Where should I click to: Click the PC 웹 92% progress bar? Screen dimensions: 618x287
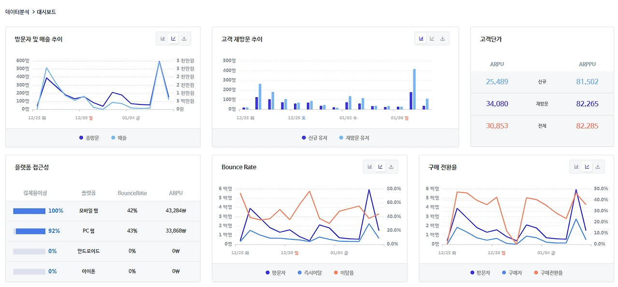pyautogui.click(x=29, y=231)
